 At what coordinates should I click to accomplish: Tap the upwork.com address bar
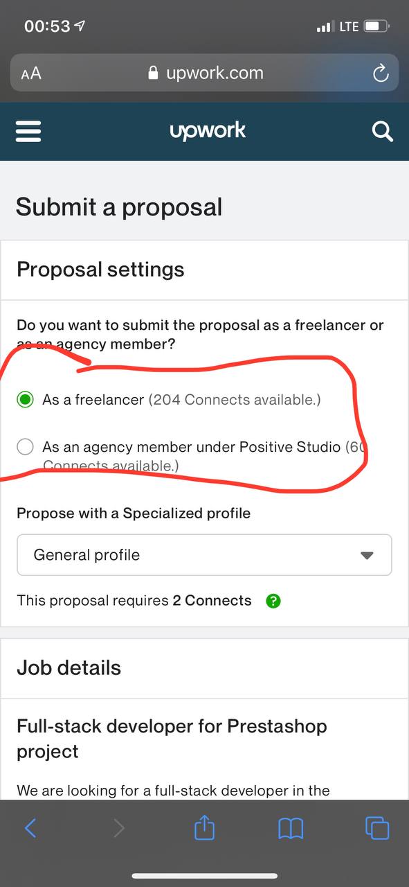tap(204, 73)
